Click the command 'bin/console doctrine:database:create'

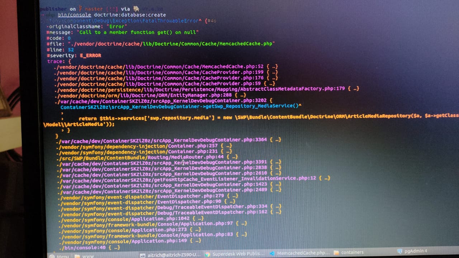pos(112,15)
